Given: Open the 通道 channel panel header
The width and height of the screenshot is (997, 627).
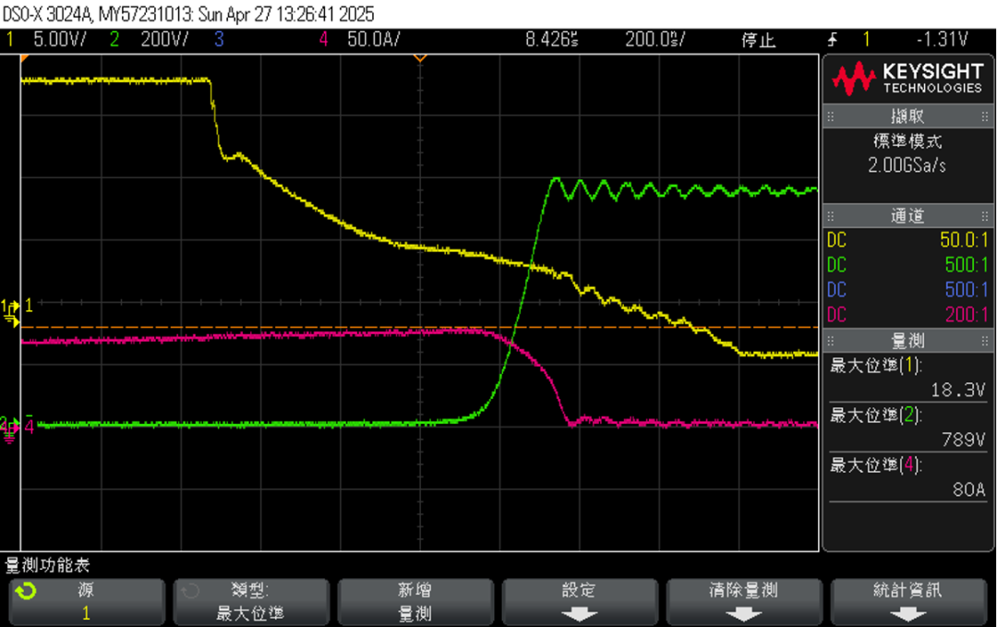Looking at the screenshot, I should coord(907,216).
